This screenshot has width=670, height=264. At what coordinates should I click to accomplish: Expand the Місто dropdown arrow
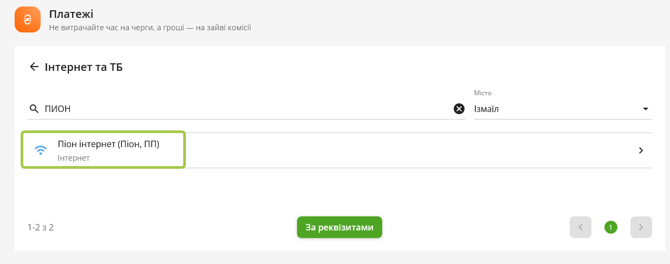point(646,109)
